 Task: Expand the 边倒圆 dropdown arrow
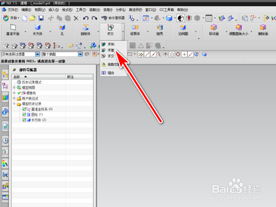[x=196, y=31]
